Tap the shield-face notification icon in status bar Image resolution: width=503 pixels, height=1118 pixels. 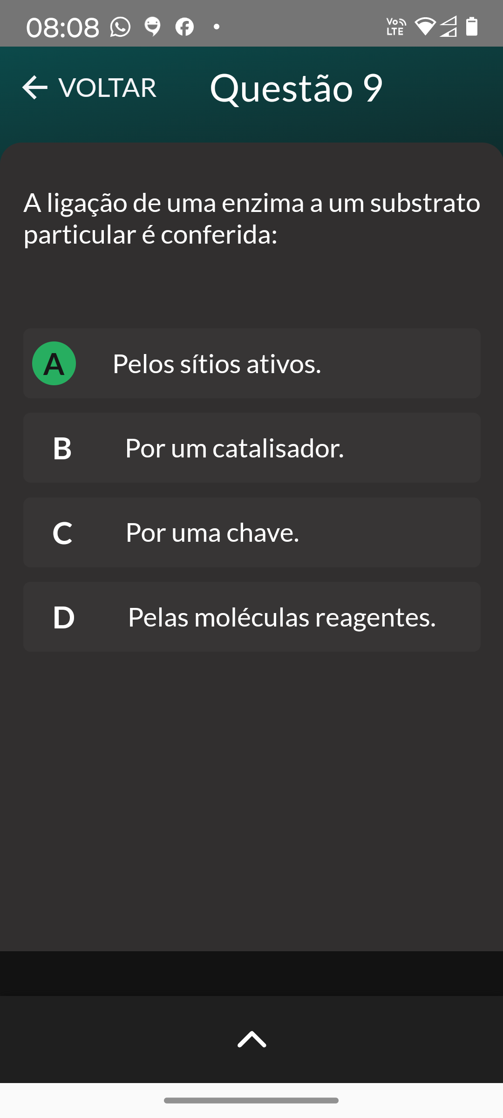[x=152, y=27]
